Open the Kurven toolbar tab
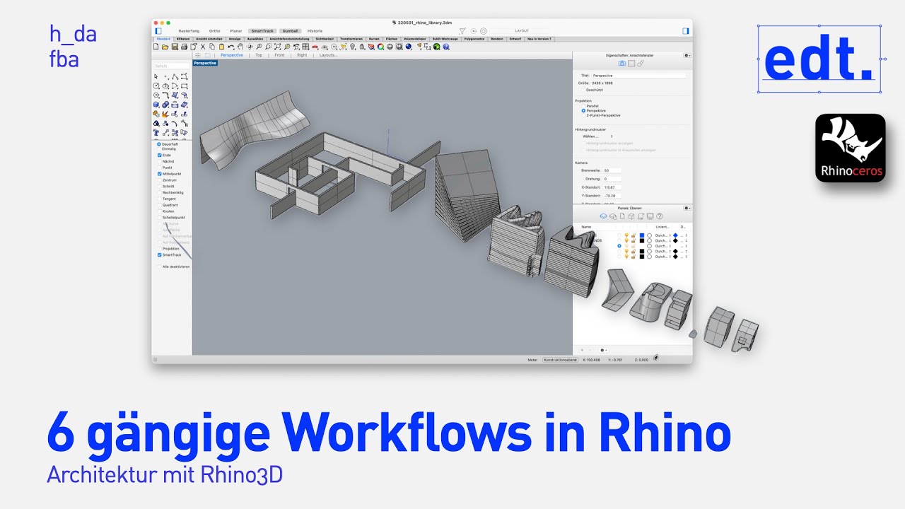This screenshot has height=509, width=905. (x=374, y=39)
